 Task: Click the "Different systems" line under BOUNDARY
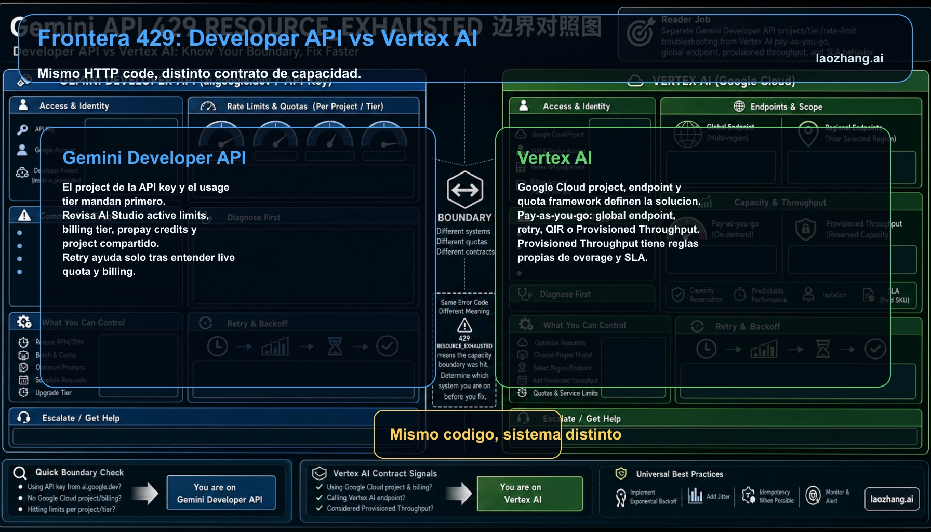[x=463, y=231]
